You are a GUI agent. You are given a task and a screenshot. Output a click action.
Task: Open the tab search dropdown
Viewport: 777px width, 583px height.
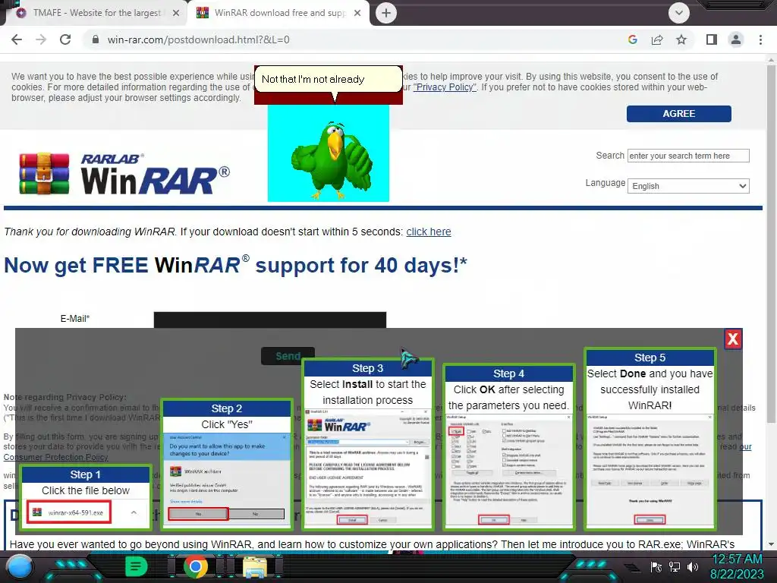point(679,13)
